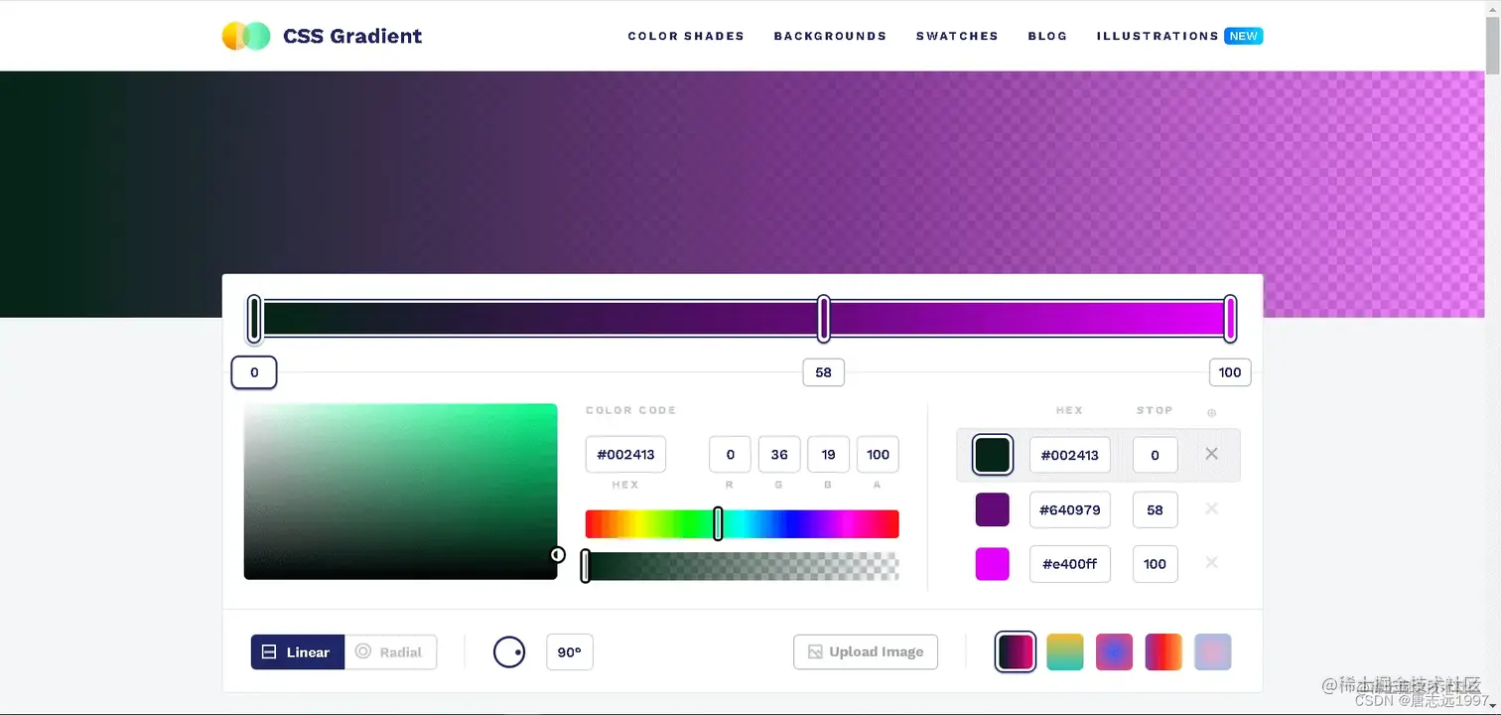Click the color code HEX field #002413
Viewport: 1501px width, 715px height.
click(625, 455)
